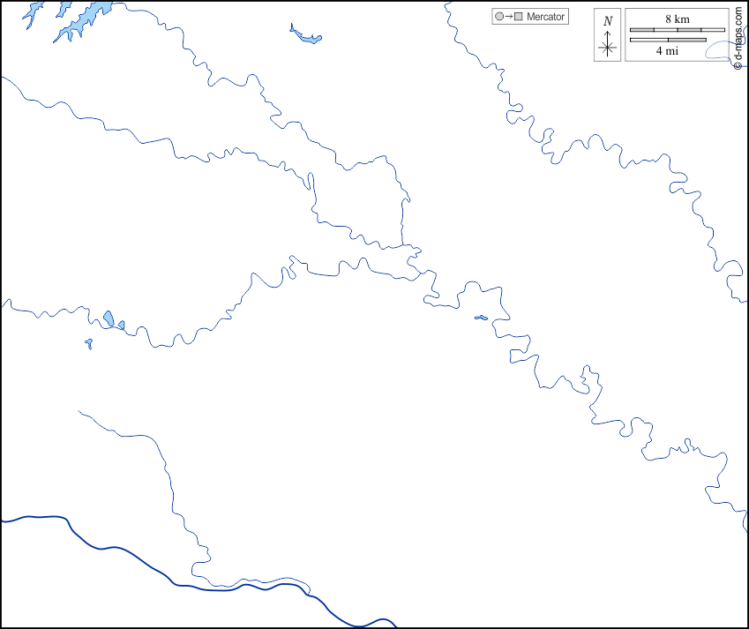Click the small pond on the left river
Viewport: 749px width, 629px height.
[x=109, y=318]
